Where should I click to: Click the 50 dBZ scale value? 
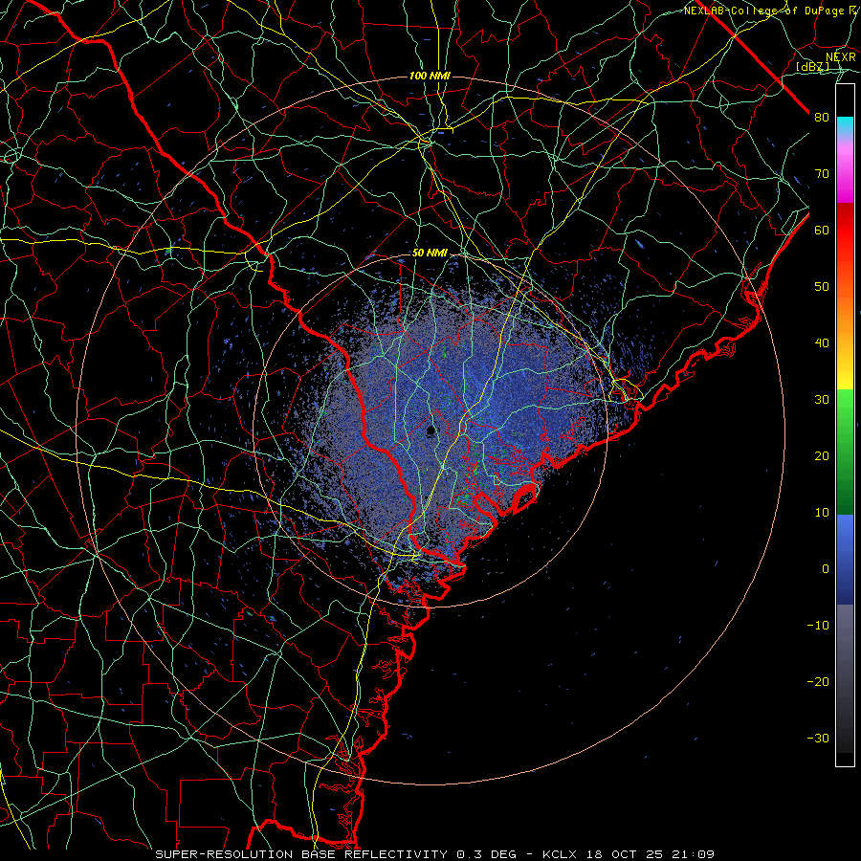pos(822,287)
